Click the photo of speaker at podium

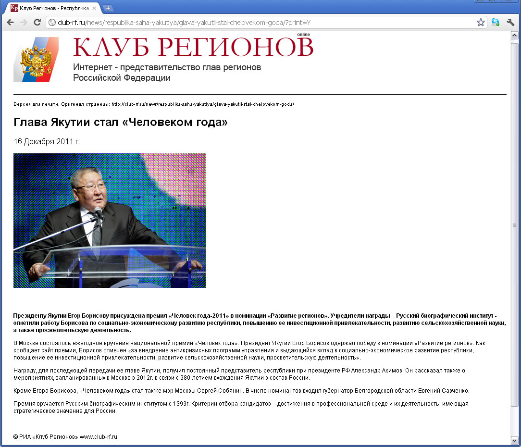pyautogui.click(x=109, y=220)
